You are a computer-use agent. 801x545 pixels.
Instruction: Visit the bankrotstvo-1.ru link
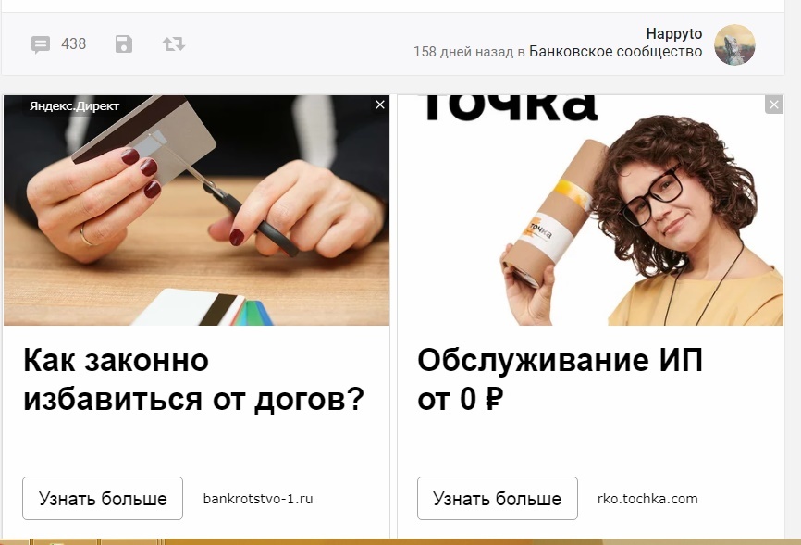click(x=258, y=499)
